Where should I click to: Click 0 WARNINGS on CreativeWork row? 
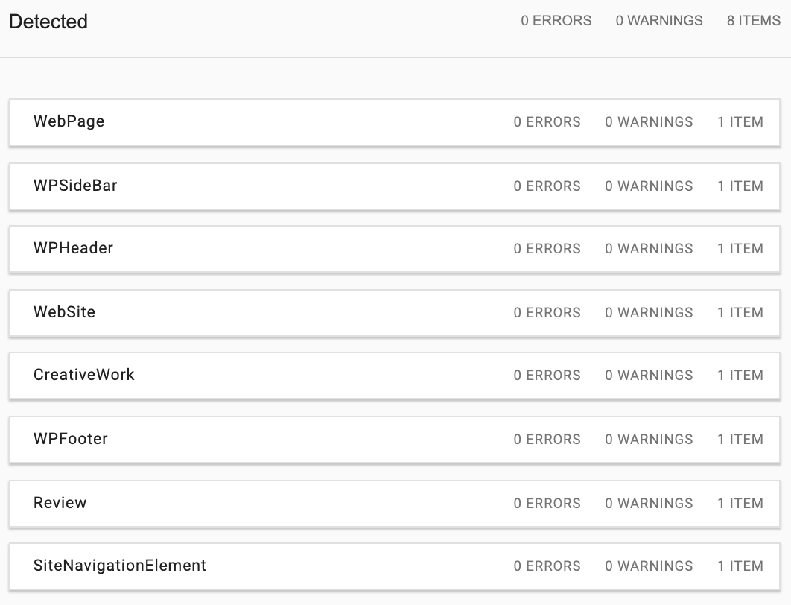(x=649, y=376)
